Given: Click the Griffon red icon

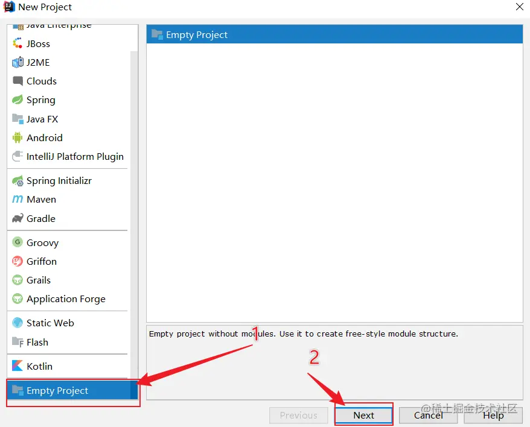Looking at the screenshot, I should point(18,261).
